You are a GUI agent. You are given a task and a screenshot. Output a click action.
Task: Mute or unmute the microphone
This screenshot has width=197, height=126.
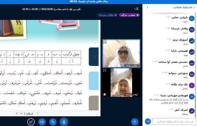point(64,122)
